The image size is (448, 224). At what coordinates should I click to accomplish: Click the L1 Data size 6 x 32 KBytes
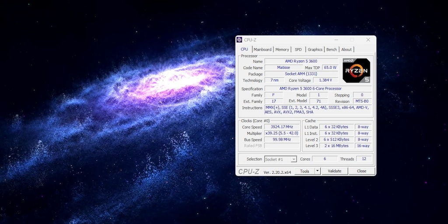tap(336, 127)
